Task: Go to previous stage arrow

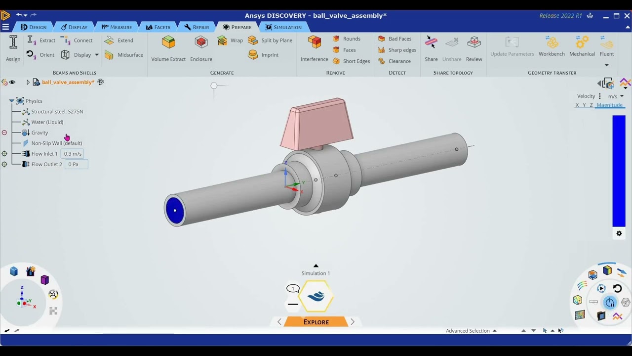Action: point(279,322)
